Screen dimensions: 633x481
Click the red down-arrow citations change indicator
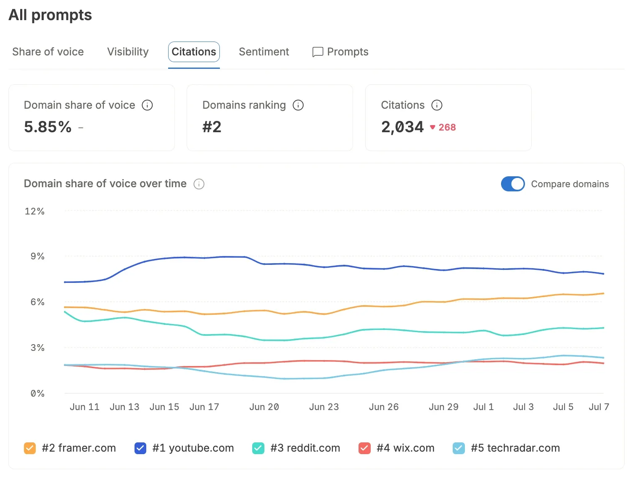point(433,127)
